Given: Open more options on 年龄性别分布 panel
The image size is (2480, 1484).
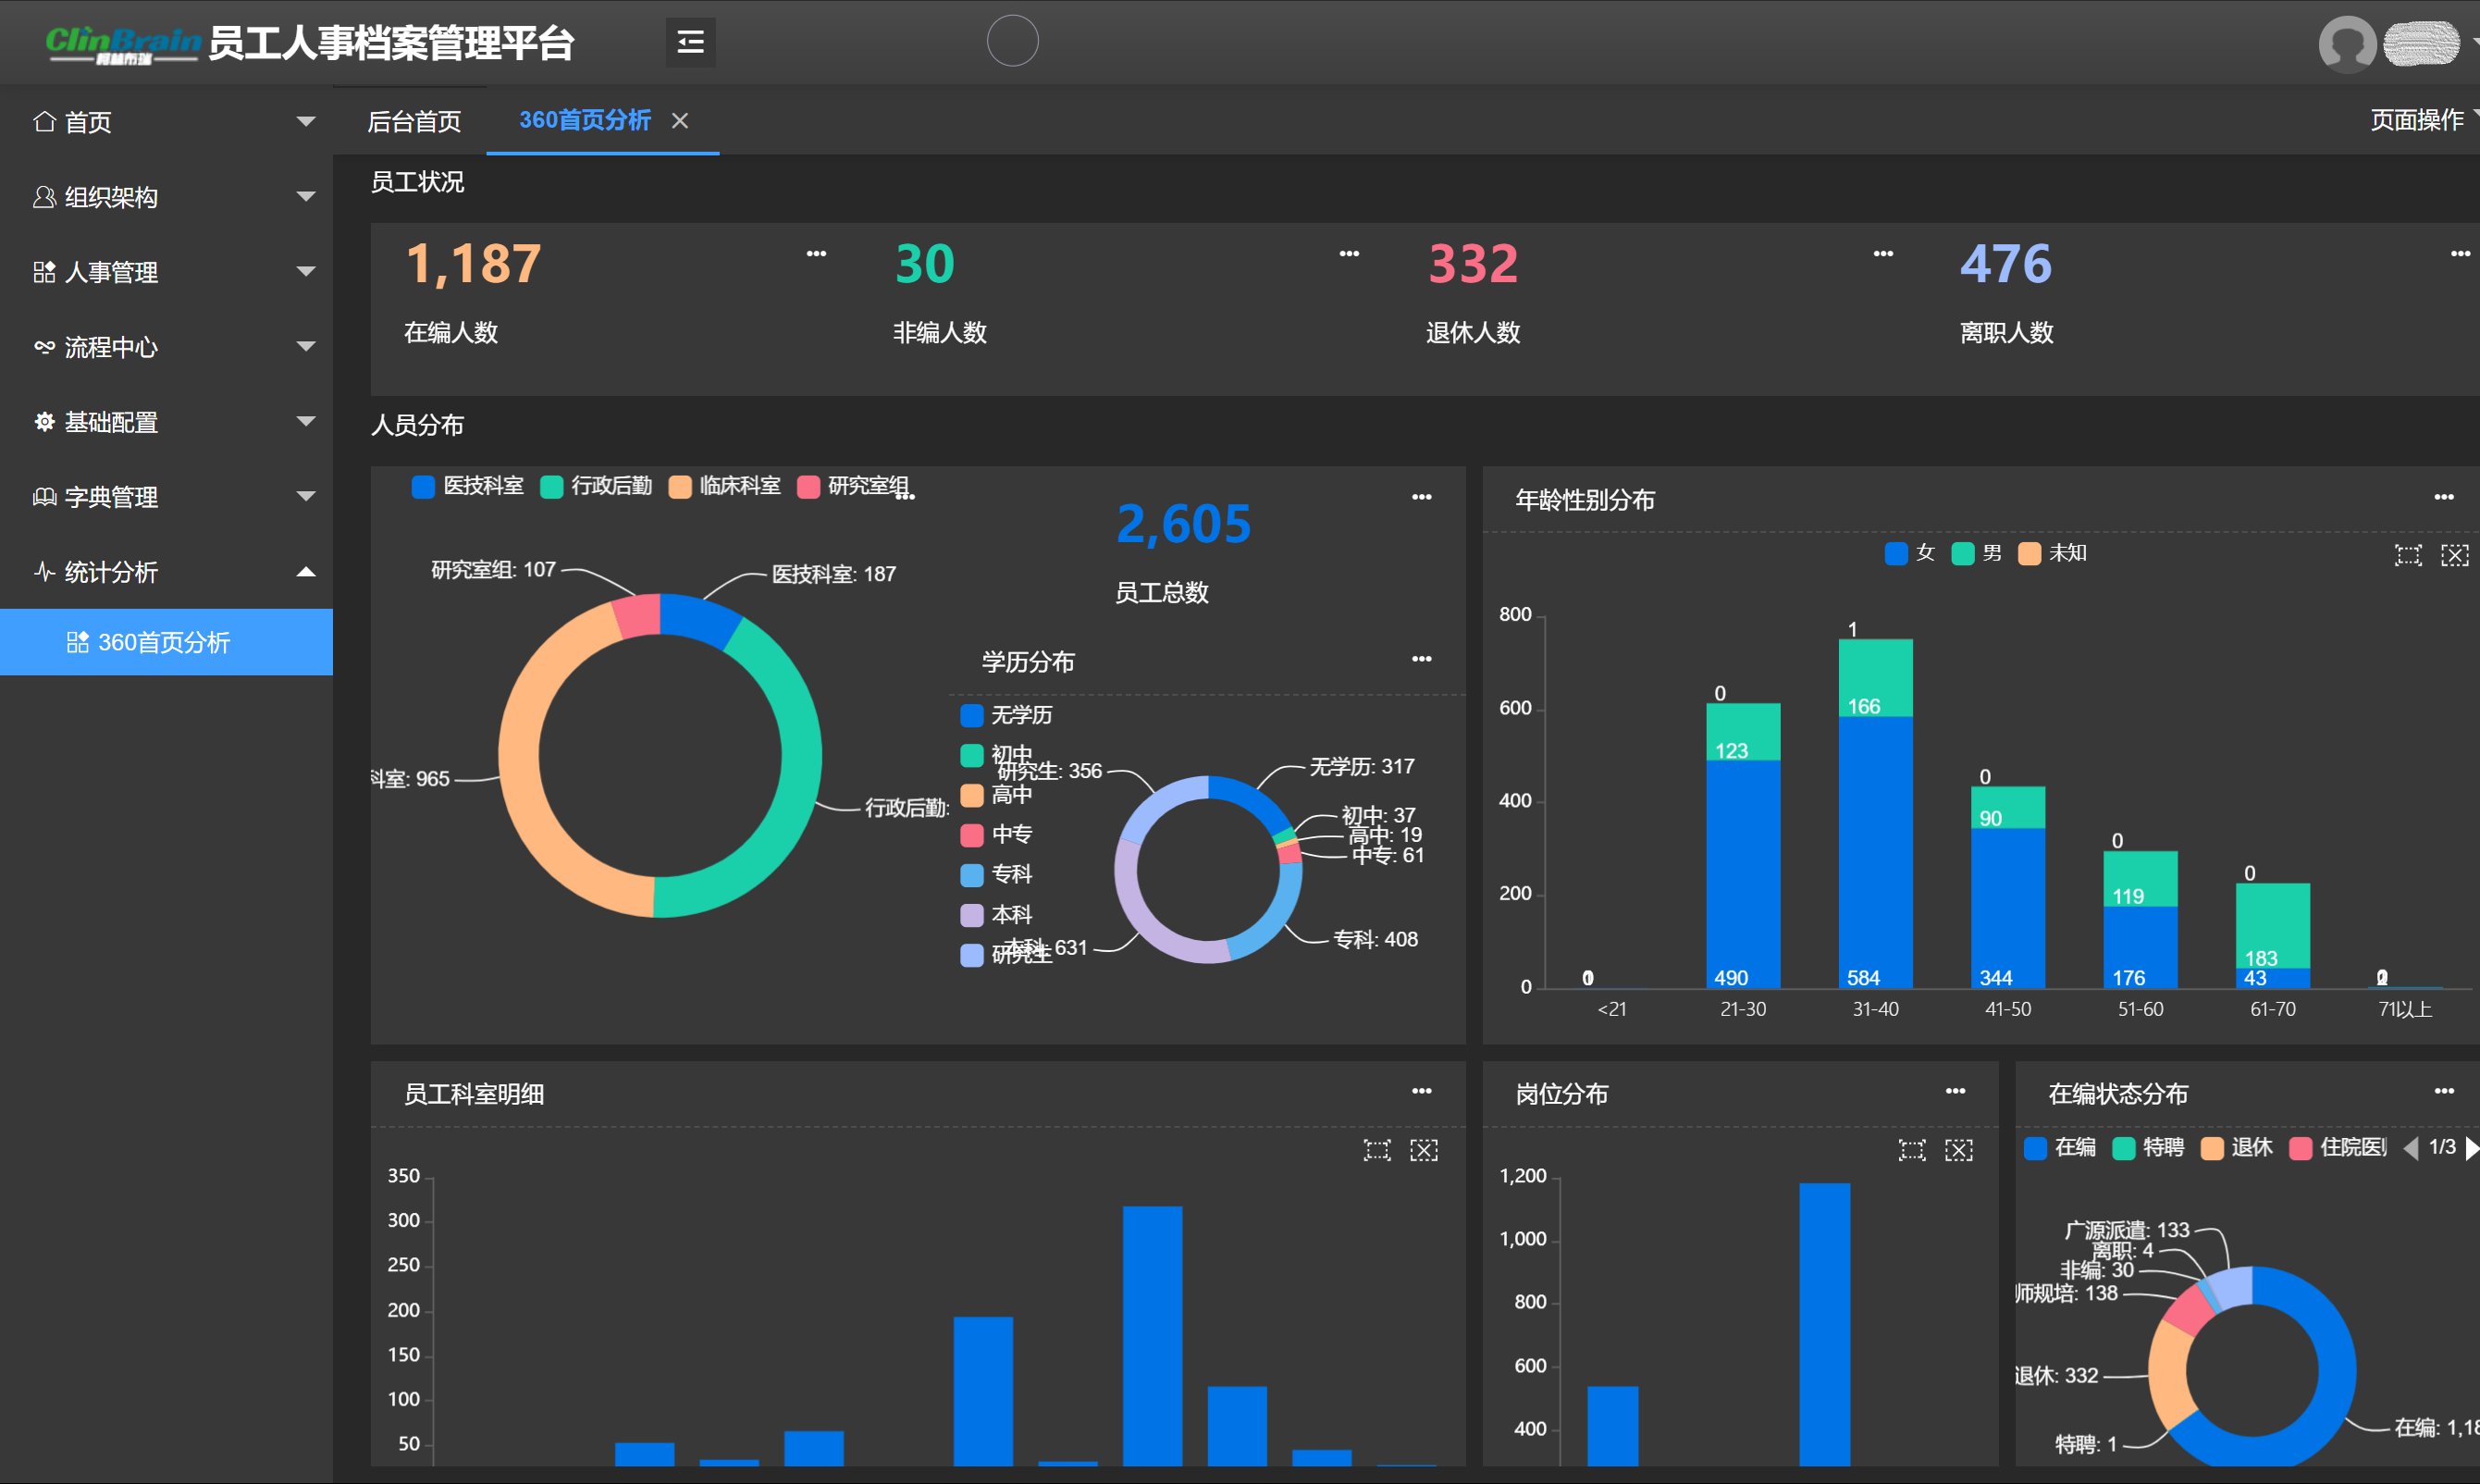Looking at the screenshot, I should pyautogui.click(x=2443, y=496).
